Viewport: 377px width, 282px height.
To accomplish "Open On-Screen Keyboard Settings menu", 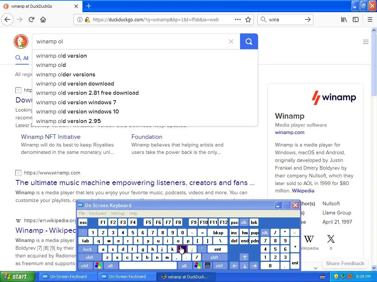I will 118,213.
